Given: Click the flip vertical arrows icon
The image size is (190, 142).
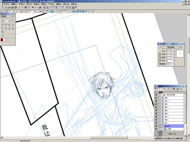Looking at the screenshot, I should (x=43, y=11).
